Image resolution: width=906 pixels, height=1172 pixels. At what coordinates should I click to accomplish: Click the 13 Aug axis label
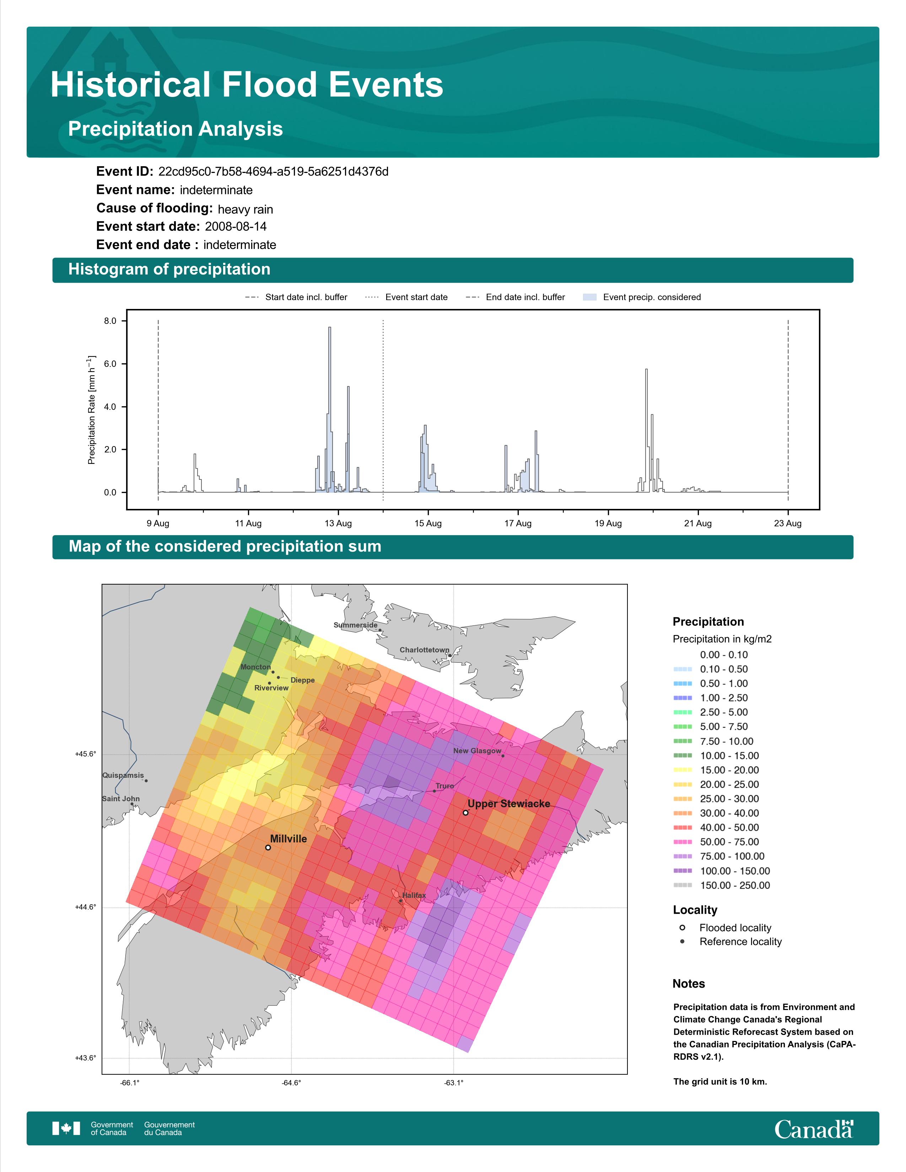coord(338,523)
